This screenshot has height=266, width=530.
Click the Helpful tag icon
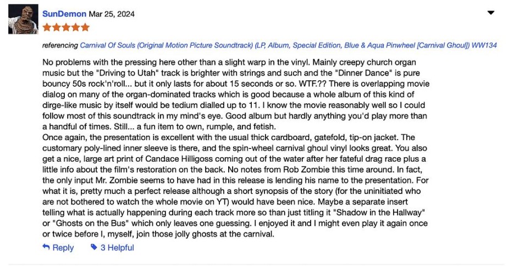[93, 247]
